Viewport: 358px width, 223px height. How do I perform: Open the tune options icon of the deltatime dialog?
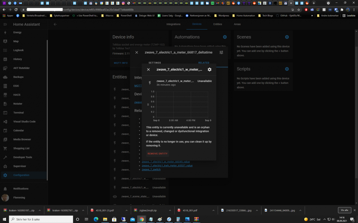[221, 52]
